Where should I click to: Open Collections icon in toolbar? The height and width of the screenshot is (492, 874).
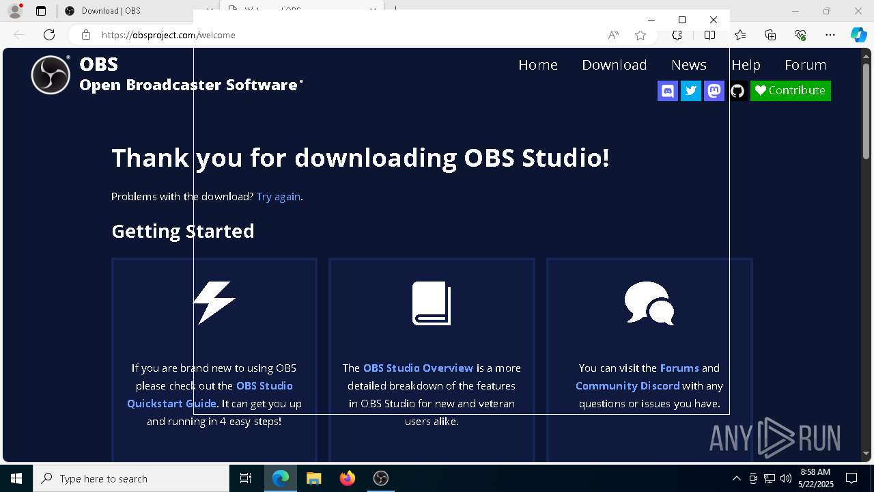770,35
